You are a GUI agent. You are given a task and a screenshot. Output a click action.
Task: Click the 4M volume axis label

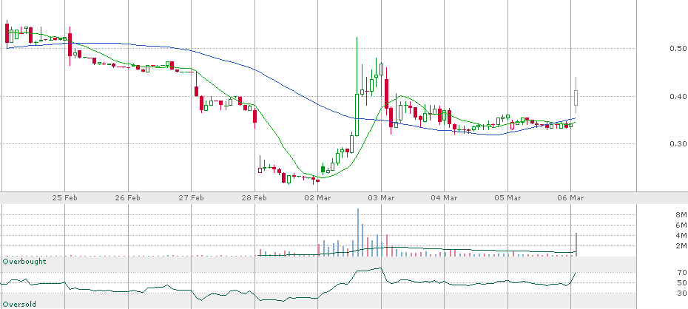pos(681,236)
